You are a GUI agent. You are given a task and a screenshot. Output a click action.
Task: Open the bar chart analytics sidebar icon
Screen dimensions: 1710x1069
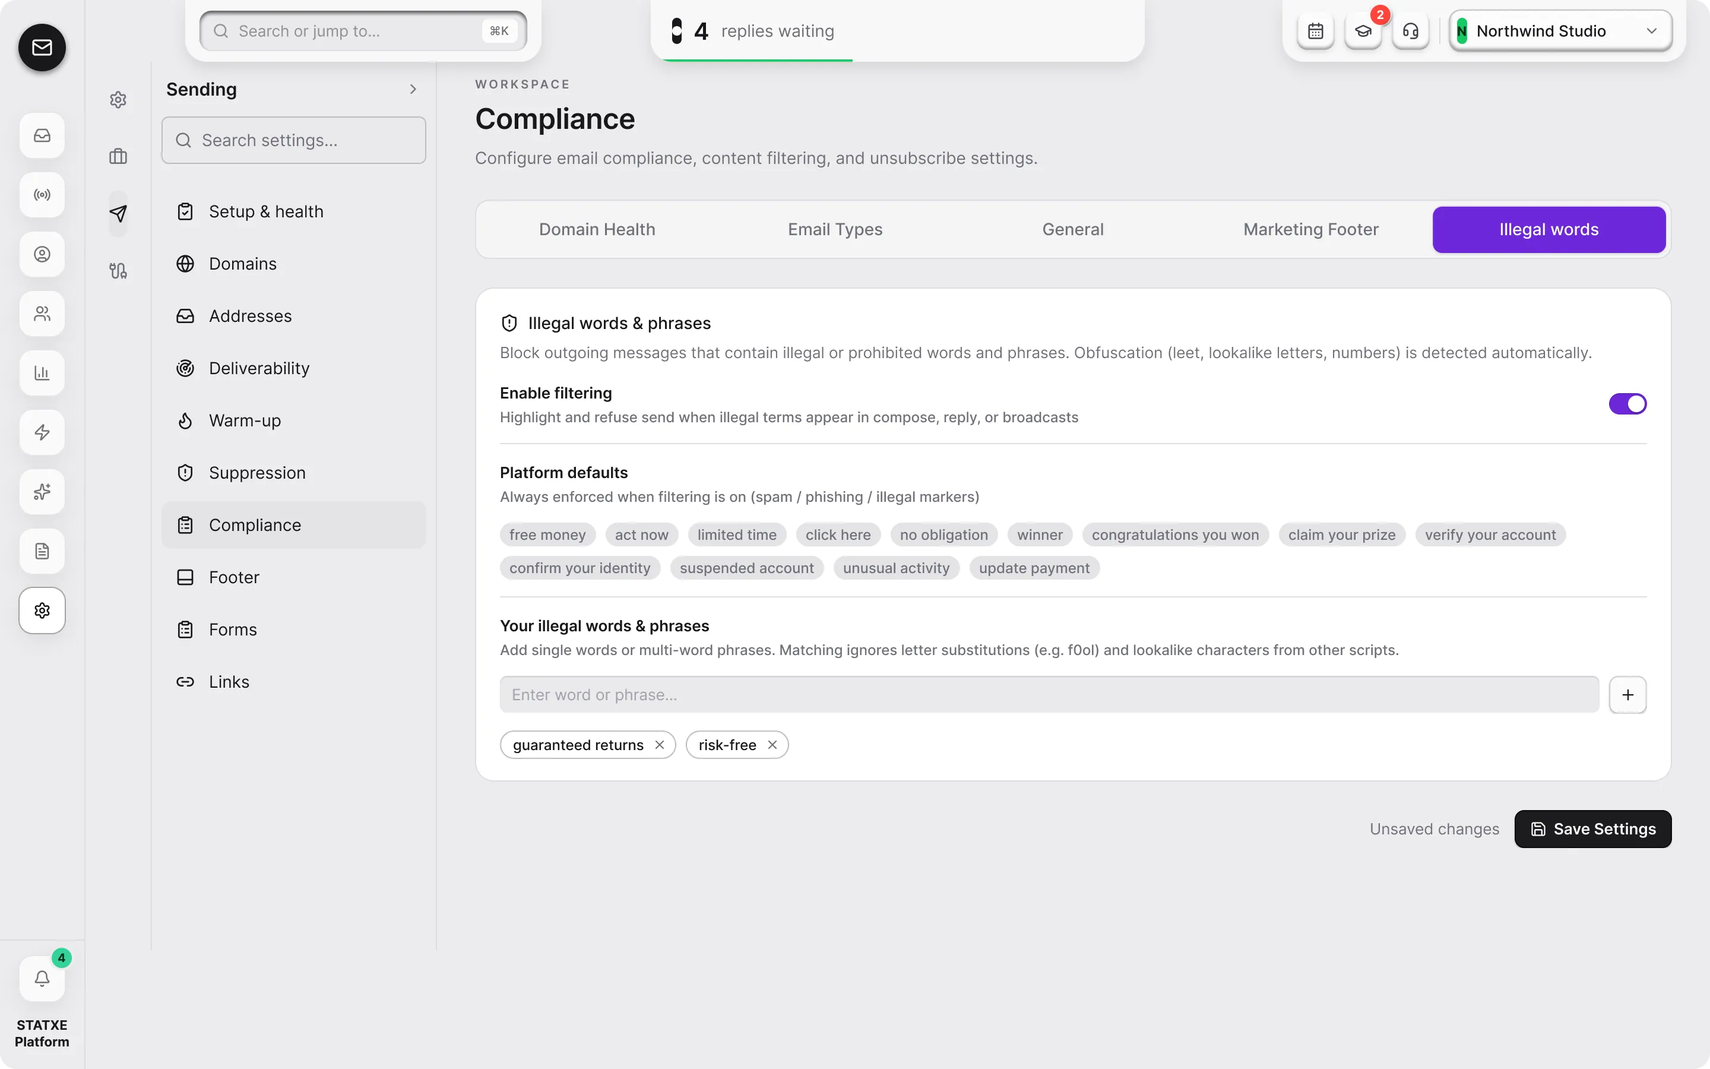42,372
